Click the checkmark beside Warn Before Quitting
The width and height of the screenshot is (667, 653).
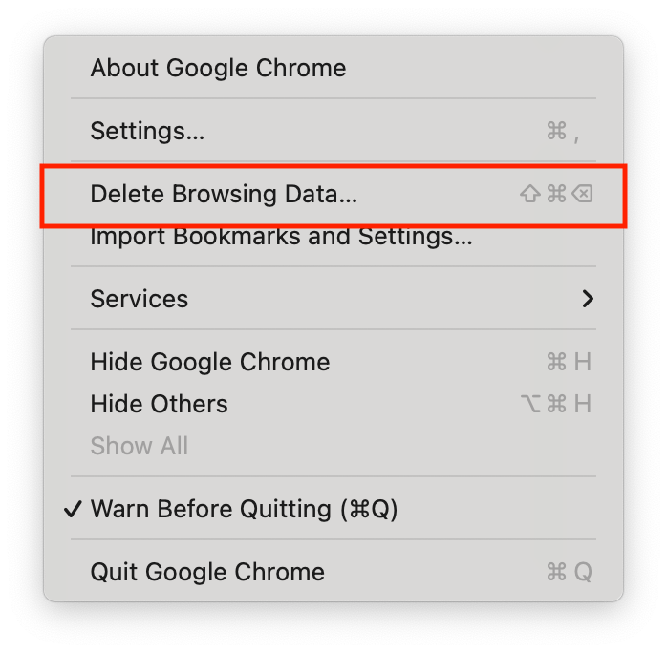[73, 509]
